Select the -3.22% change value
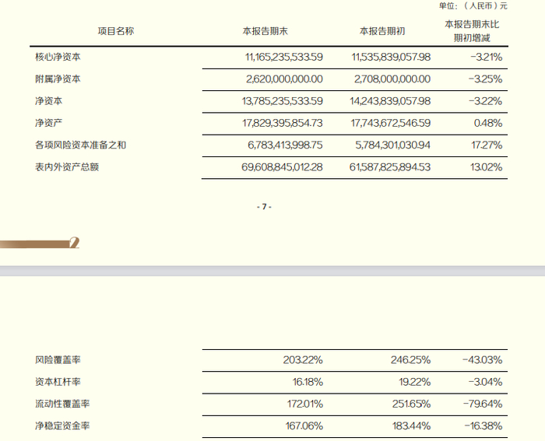The height and width of the screenshot is (441, 545). (x=485, y=101)
